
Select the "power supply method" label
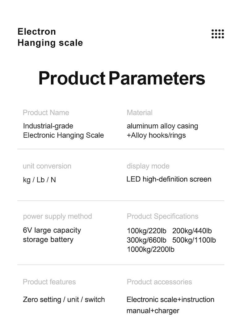[x=57, y=216]
